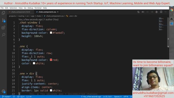Click the blame status 'You, a few seconds ago'

point(91,97)
